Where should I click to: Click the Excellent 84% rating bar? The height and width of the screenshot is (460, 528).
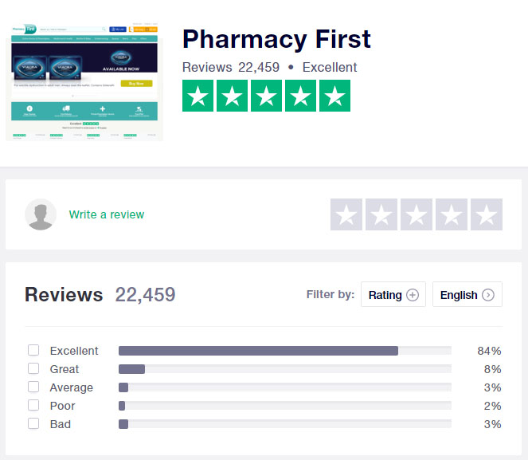285,351
